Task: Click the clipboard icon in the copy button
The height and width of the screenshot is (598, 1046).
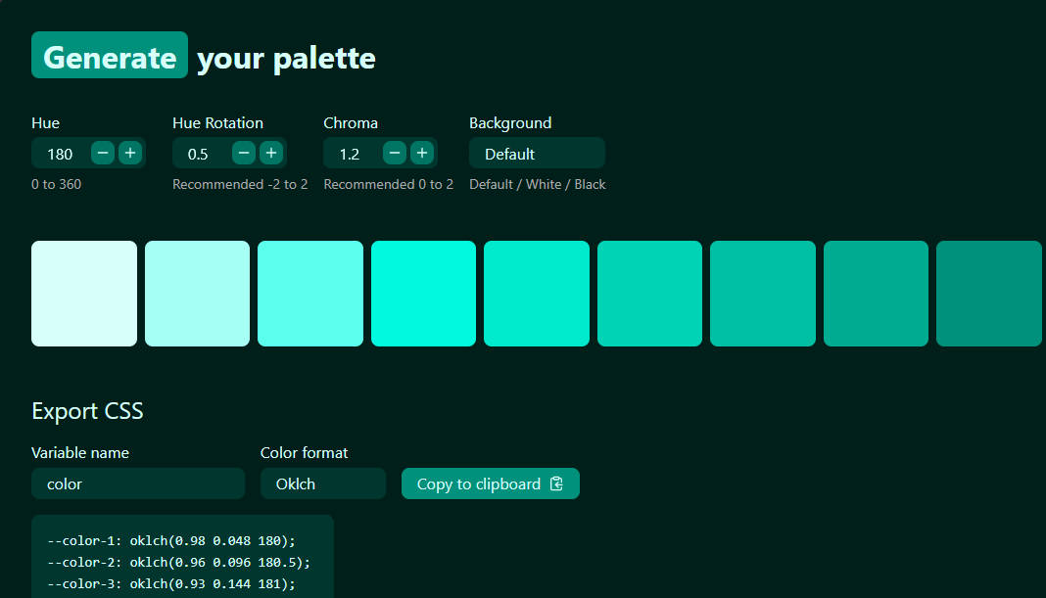Action: tap(556, 483)
